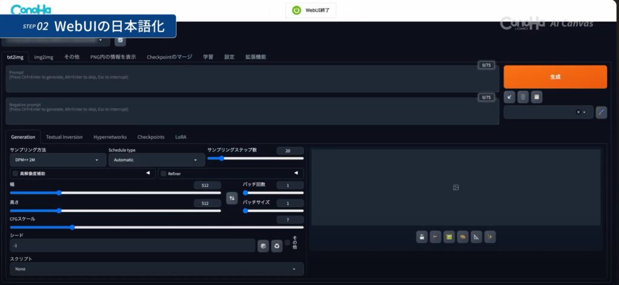This screenshot has height=285, width=619.
Task: Click the ConoHa logo at top left
Action: point(31,9)
